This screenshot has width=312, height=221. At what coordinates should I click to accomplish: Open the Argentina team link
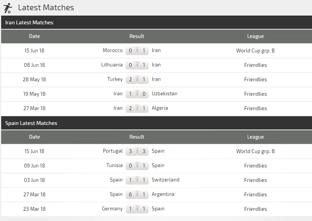click(x=163, y=194)
